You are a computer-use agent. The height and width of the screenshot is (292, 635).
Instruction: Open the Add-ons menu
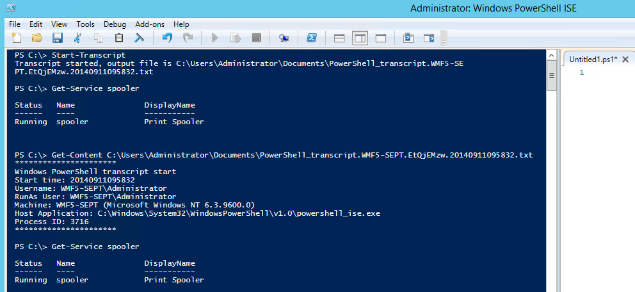[x=150, y=24]
